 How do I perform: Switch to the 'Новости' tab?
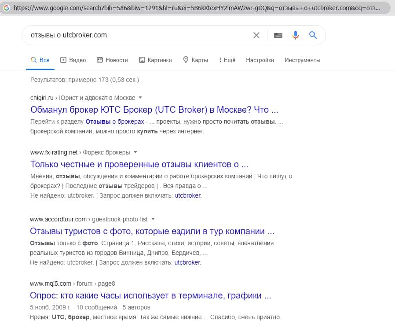[112, 60]
